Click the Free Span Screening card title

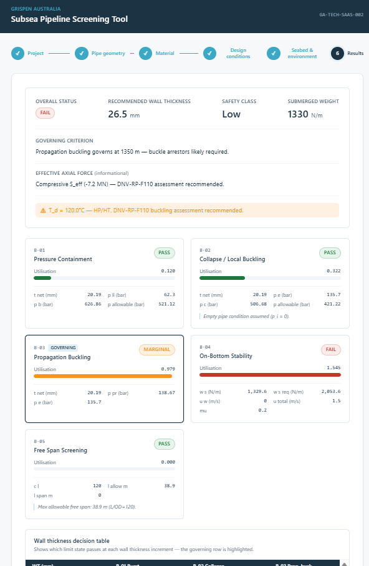pyautogui.click(x=60, y=450)
